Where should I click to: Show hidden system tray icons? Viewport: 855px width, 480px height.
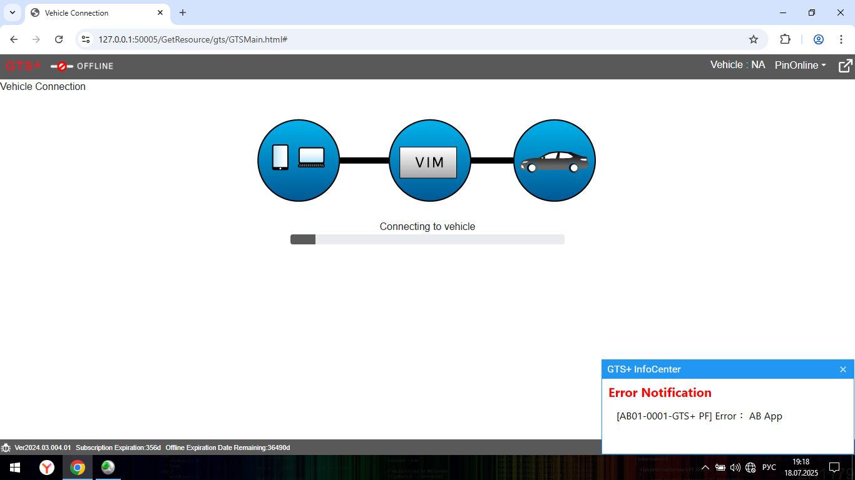tap(705, 467)
